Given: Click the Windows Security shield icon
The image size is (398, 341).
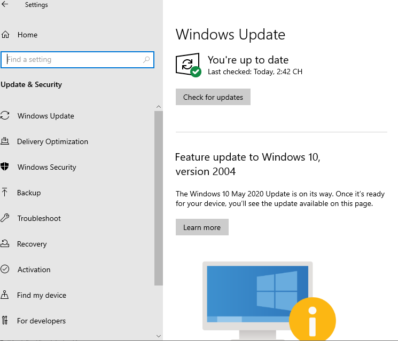Looking at the screenshot, I should pyautogui.click(x=5, y=166).
